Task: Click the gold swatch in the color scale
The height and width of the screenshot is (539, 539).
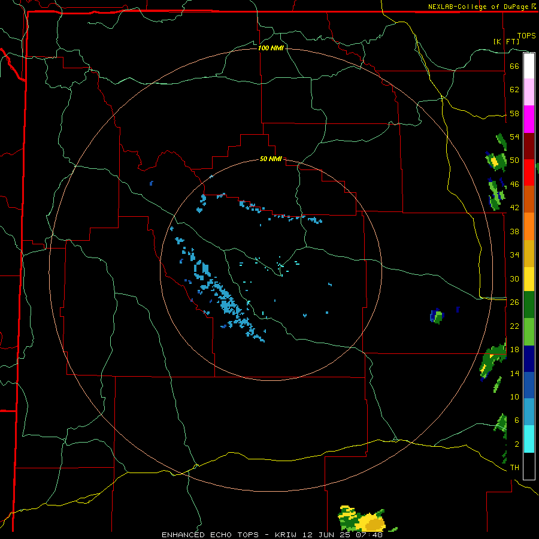Action: pos(529,253)
